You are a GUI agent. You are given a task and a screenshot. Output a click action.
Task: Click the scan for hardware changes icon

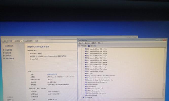pos(95,46)
